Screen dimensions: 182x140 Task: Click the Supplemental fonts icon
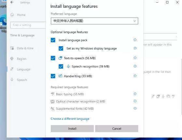52,109
